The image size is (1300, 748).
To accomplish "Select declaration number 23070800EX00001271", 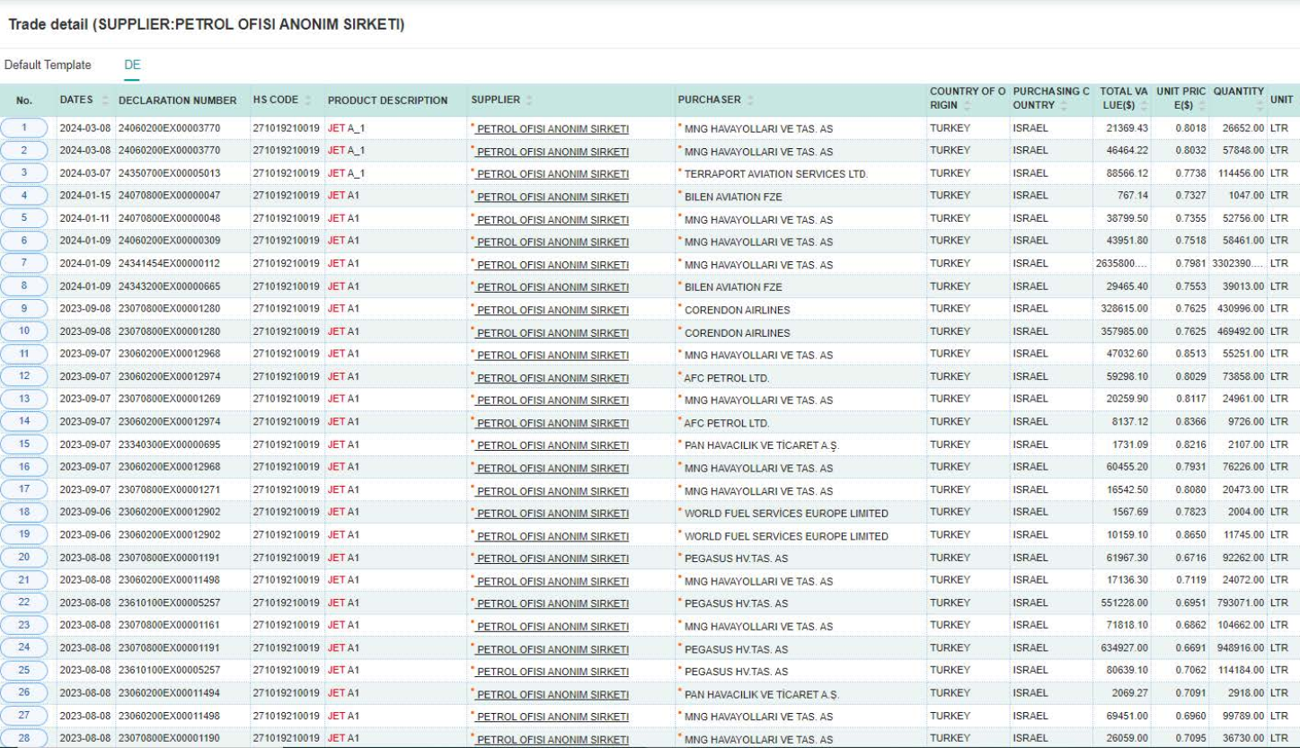I will coord(169,489).
